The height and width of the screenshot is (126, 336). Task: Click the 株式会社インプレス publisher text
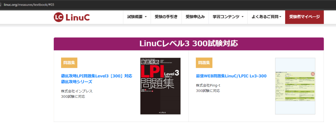pyautogui.click(x=77, y=91)
